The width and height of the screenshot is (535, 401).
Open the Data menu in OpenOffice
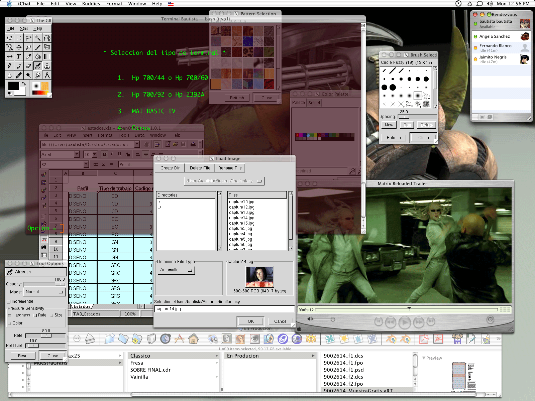click(139, 135)
